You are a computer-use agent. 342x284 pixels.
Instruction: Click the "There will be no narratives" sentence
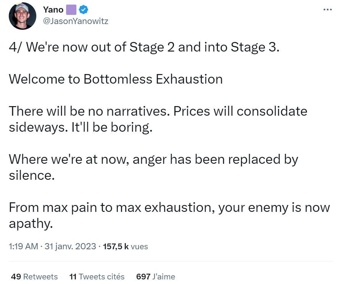point(89,111)
